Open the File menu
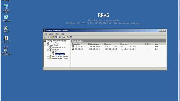Screen dimensions: 180x101 tap(46, 34)
